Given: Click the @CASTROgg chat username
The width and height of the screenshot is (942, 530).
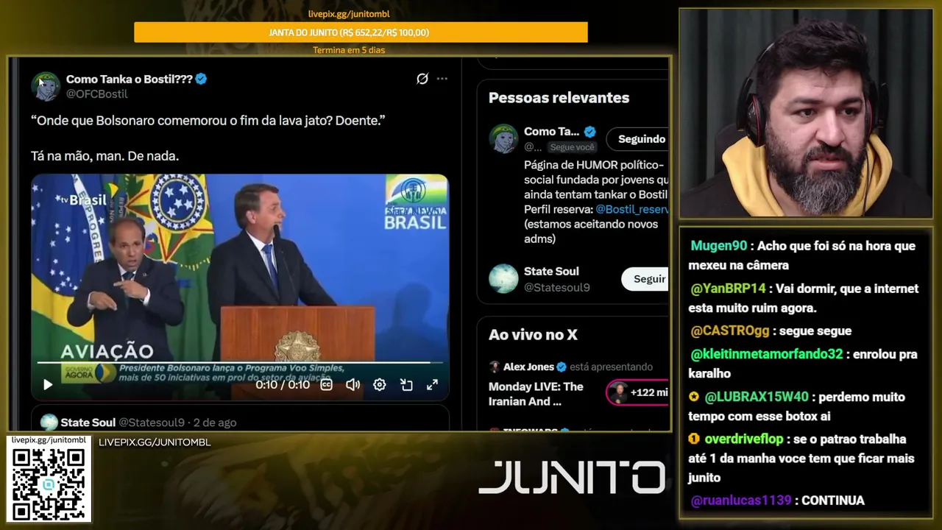Looking at the screenshot, I should tap(730, 331).
